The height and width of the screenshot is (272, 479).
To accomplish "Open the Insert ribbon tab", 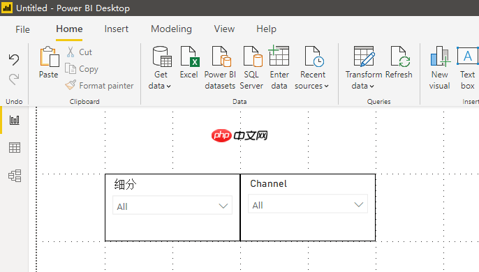I will click(117, 29).
